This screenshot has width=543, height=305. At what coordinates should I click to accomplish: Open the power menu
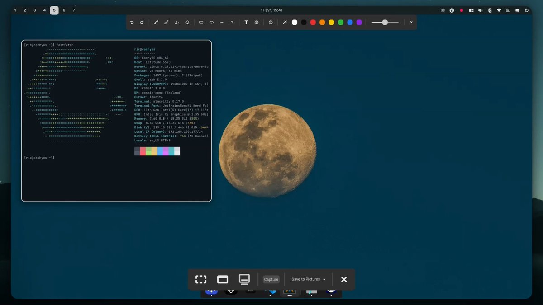click(527, 10)
